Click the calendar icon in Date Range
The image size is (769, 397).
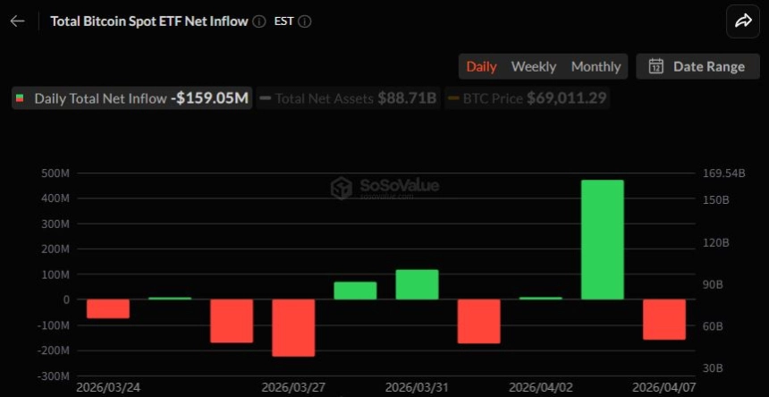tap(655, 66)
